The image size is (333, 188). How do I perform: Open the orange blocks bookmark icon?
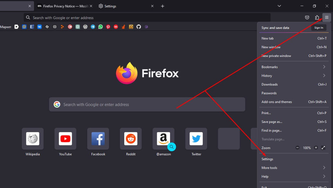[62, 27]
